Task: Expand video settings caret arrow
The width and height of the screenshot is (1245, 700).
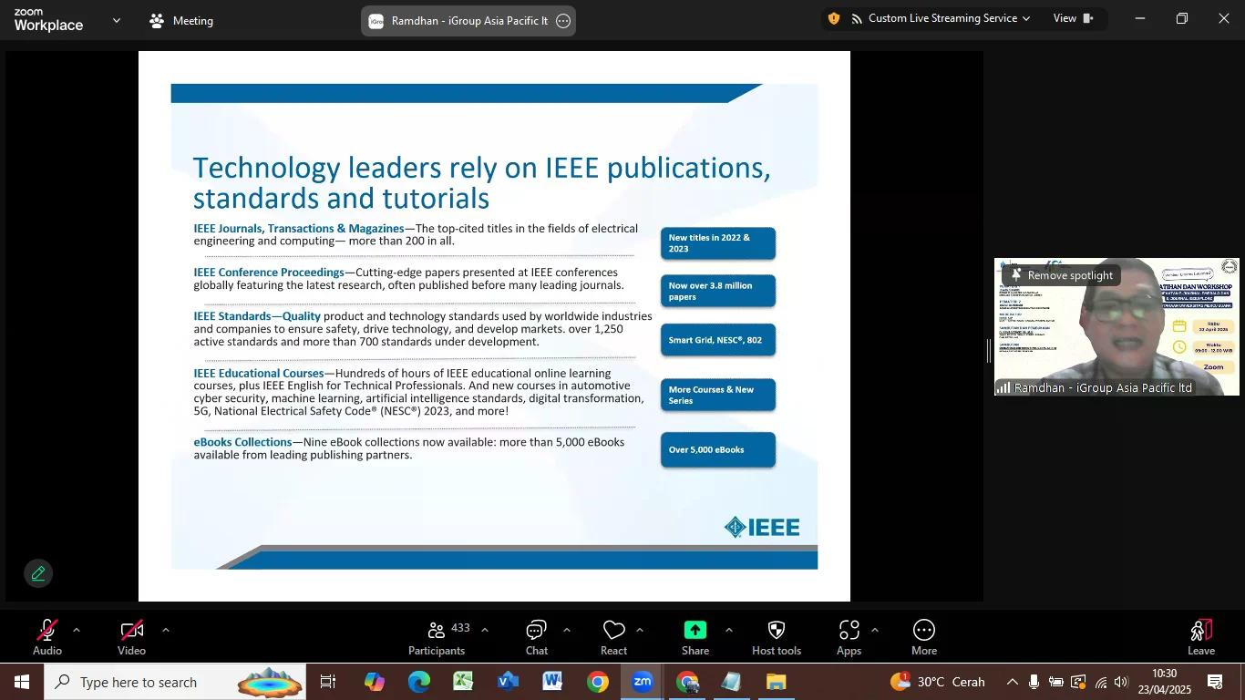Action: tap(165, 630)
